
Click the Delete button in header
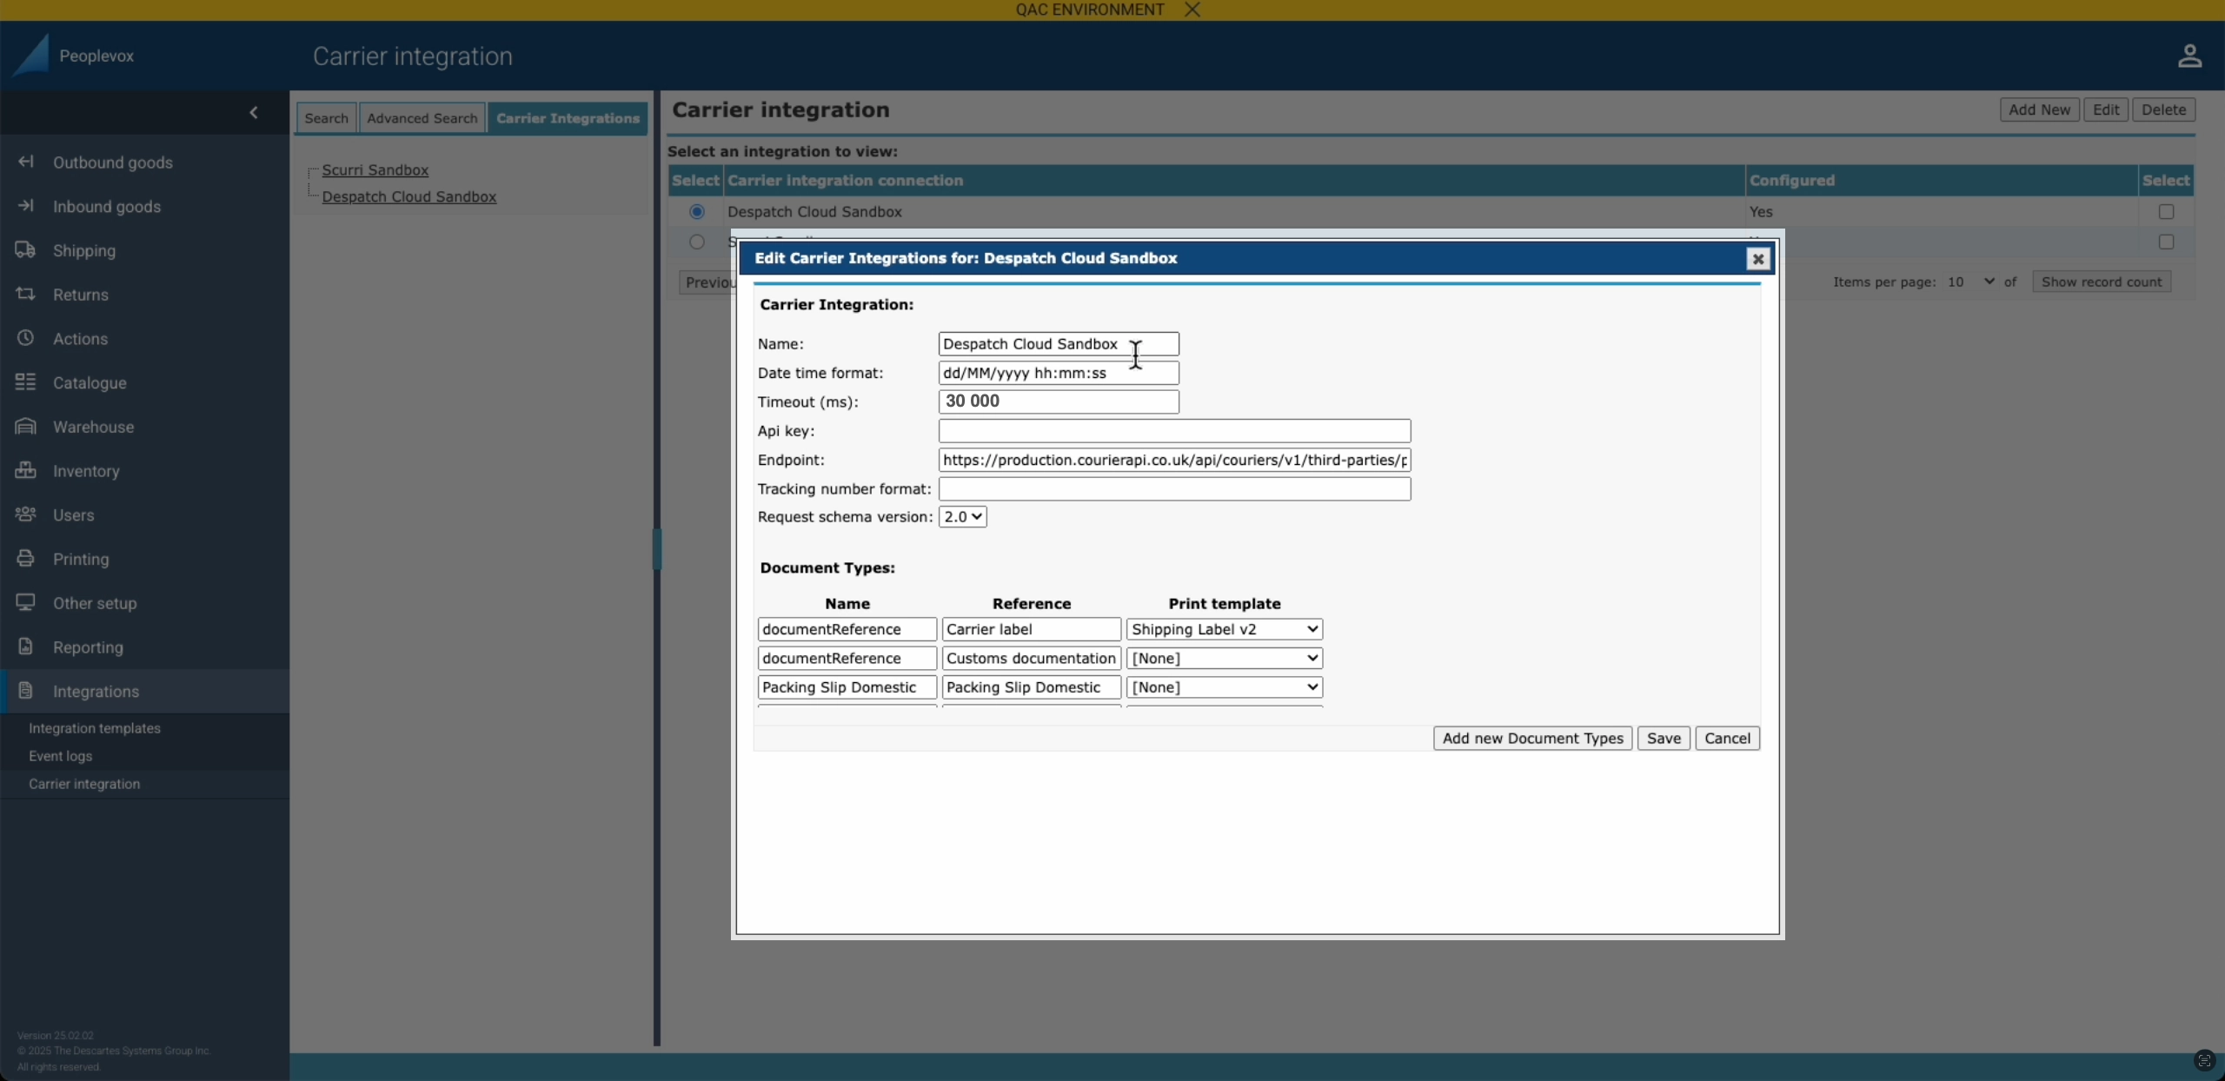pyautogui.click(x=2163, y=109)
